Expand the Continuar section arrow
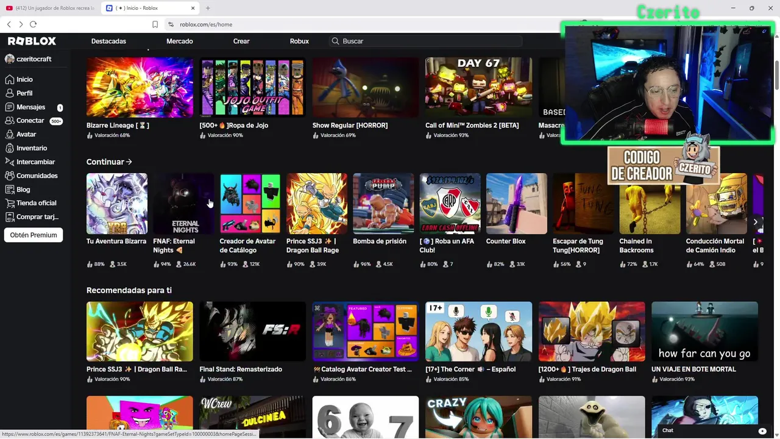 coord(129,162)
